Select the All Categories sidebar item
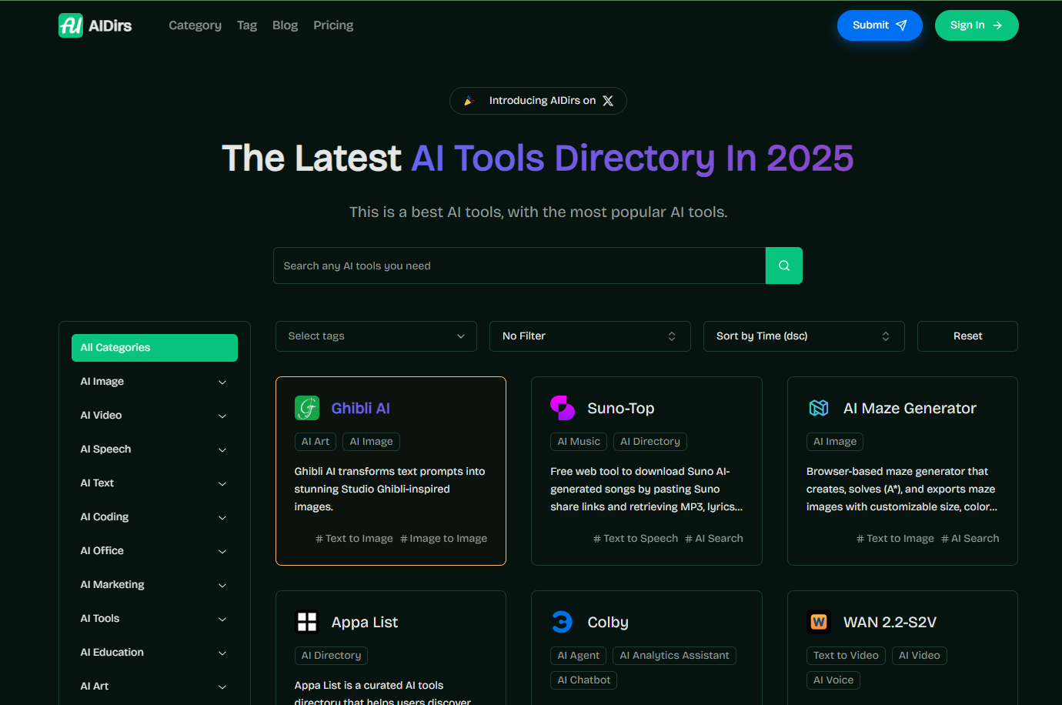Viewport: 1062px width, 705px height. click(x=154, y=348)
